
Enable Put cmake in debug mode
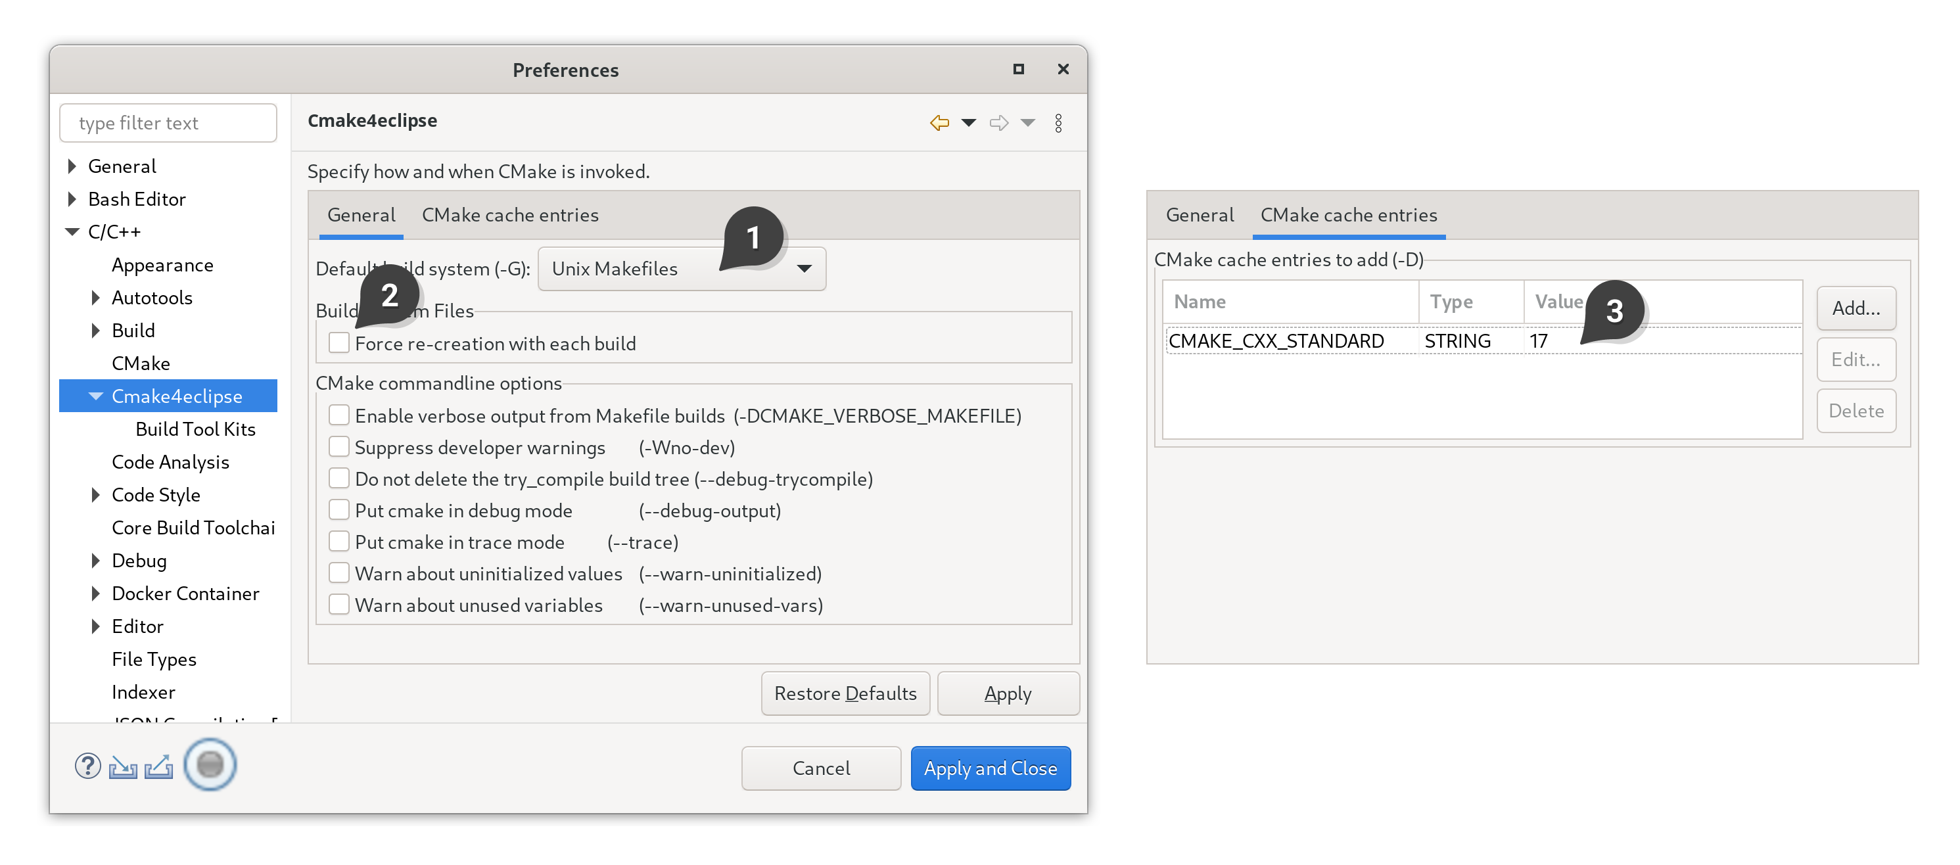coord(338,509)
